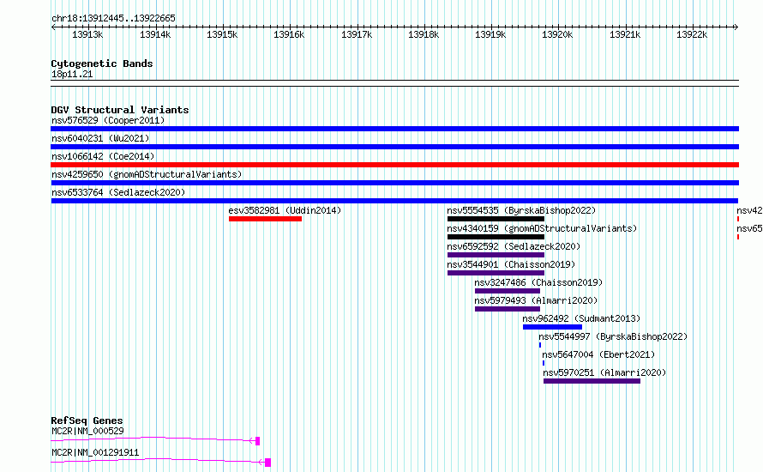Click the 13917k ruler label
This screenshot has height=472, width=763.
[357, 35]
